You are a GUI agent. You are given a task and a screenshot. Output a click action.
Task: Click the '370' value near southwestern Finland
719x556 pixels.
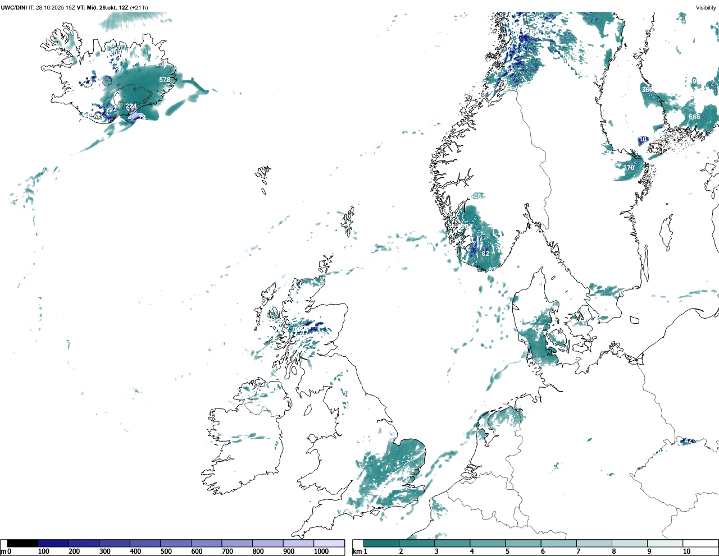[629, 167]
